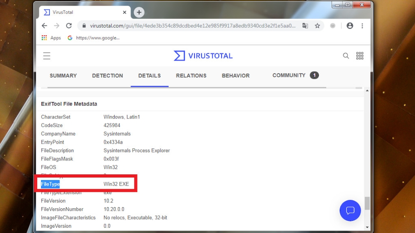Bookmark page with the star icon

point(317,26)
